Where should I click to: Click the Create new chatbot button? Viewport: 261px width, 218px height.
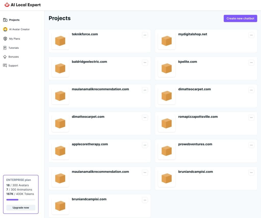[240, 18]
